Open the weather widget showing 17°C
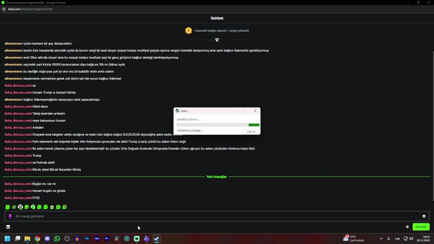Image resolution: width=434 pixels, height=244 pixels. (x=354, y=239)
